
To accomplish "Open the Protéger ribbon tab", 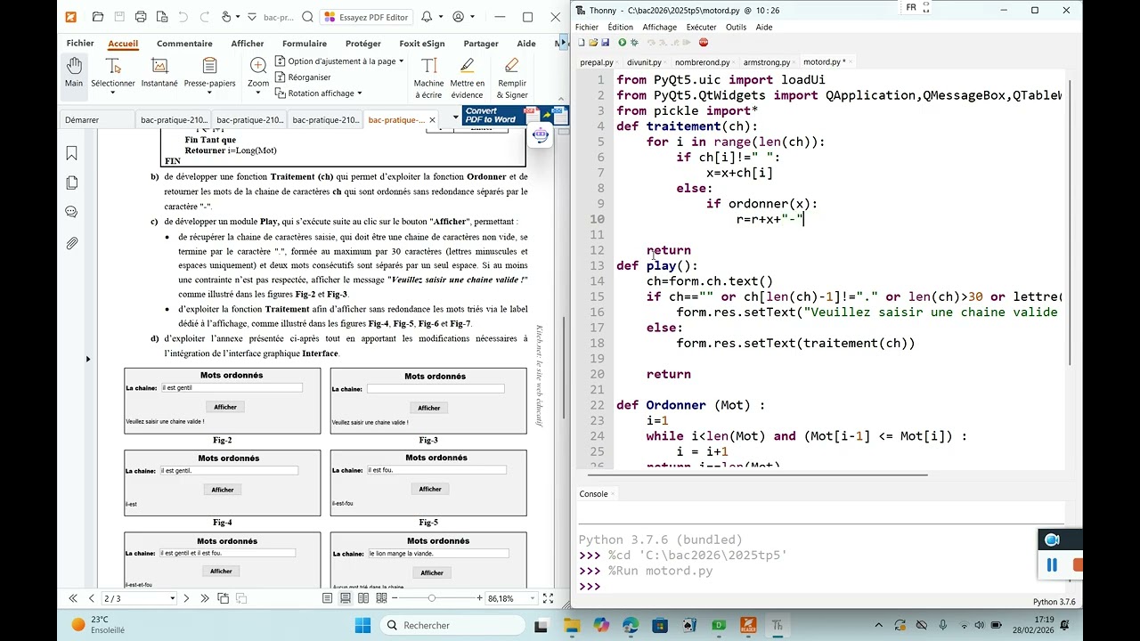I will pyautogui.click(x=362, y=44).
